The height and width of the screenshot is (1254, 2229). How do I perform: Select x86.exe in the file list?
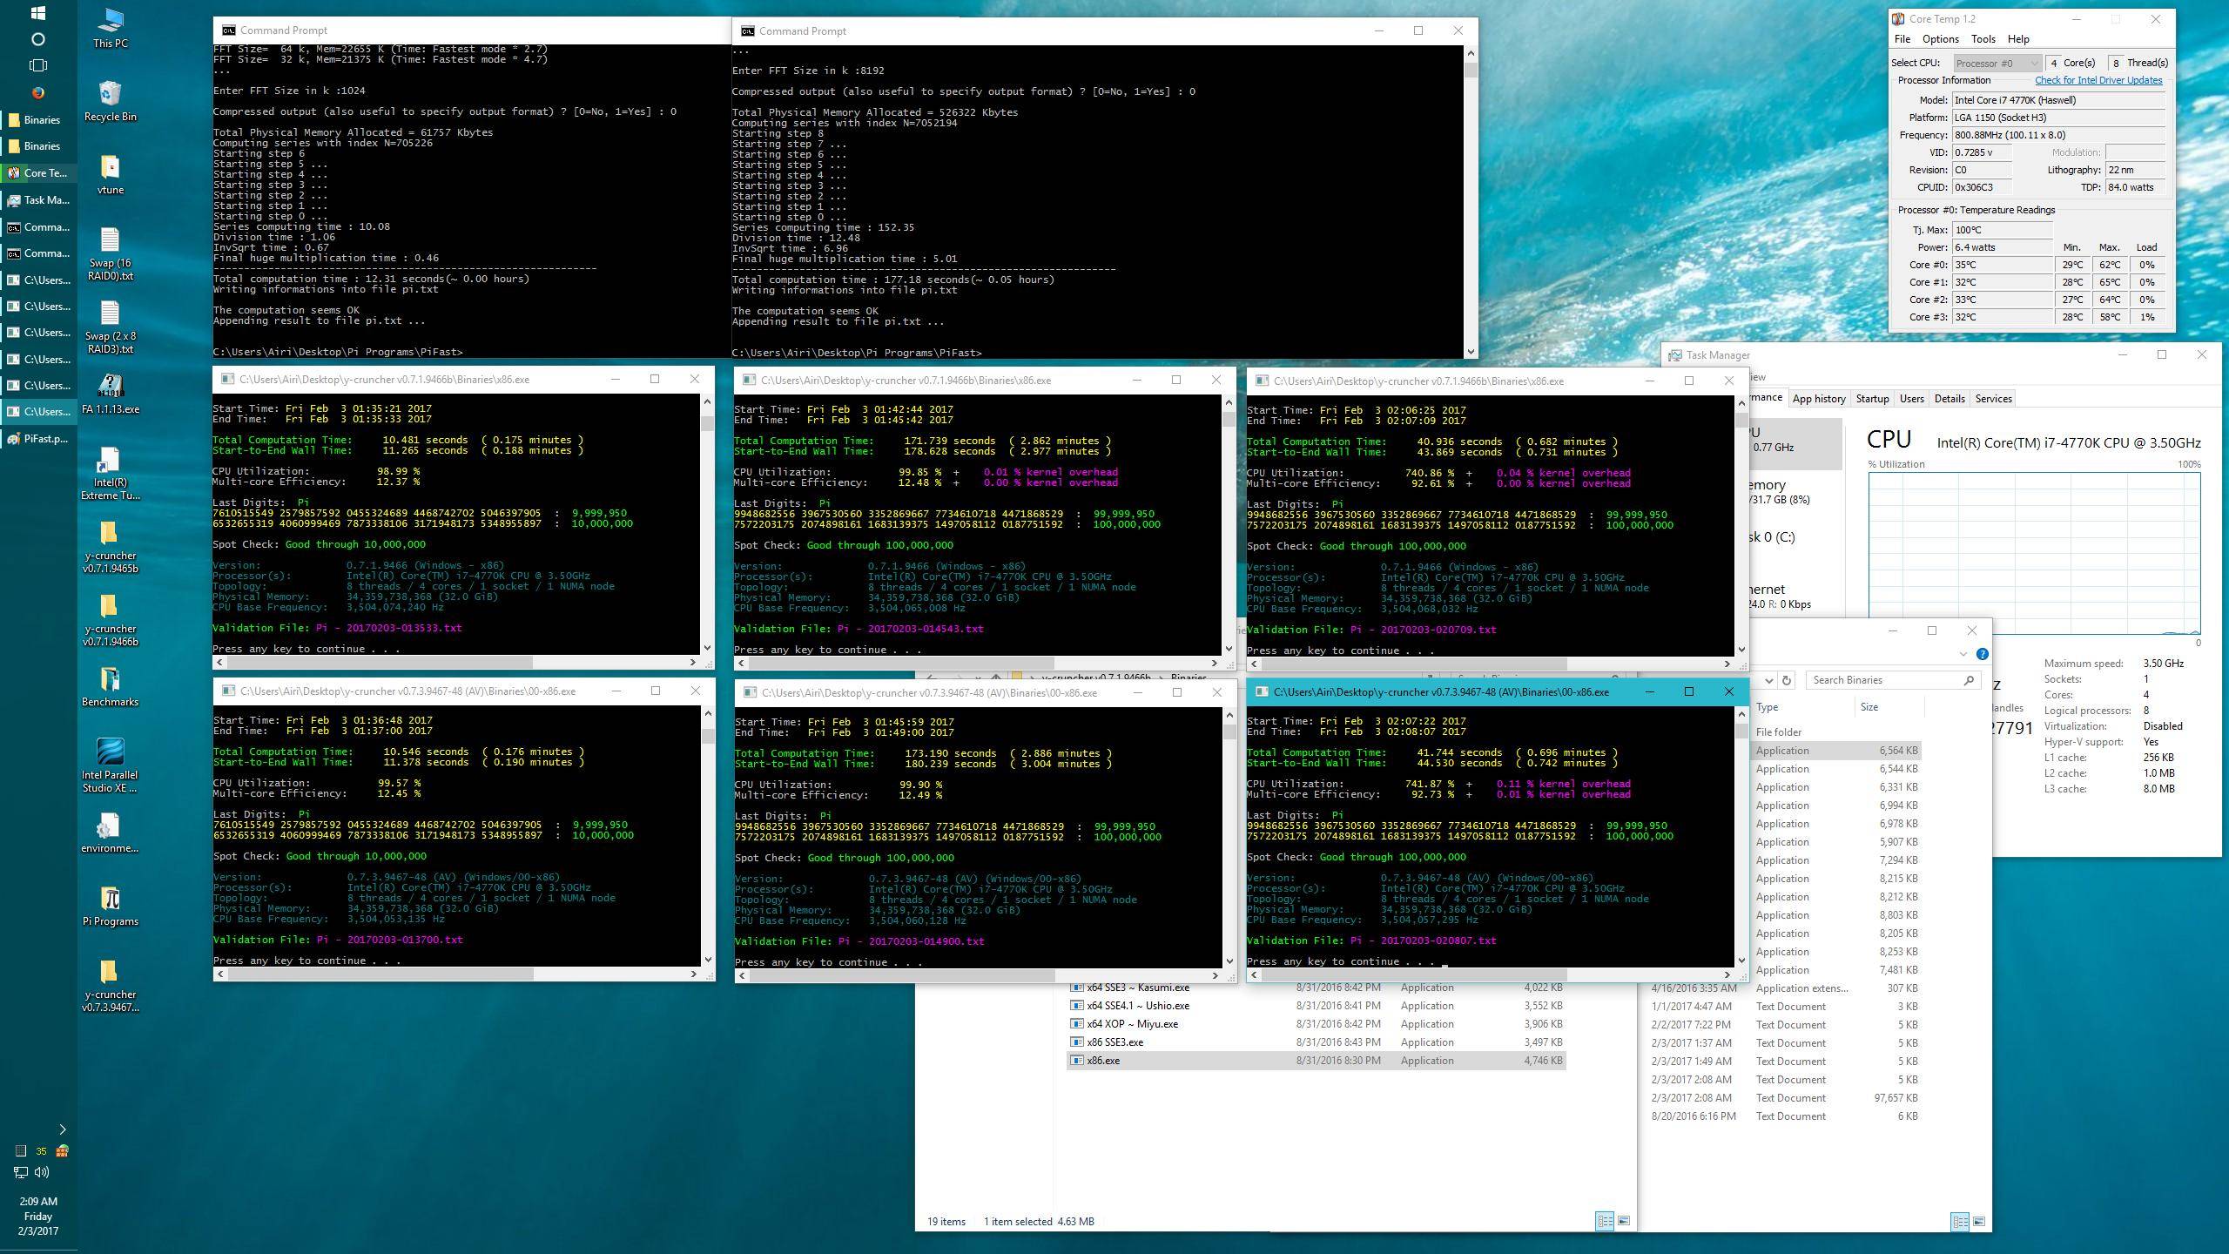point(1316,1061)
